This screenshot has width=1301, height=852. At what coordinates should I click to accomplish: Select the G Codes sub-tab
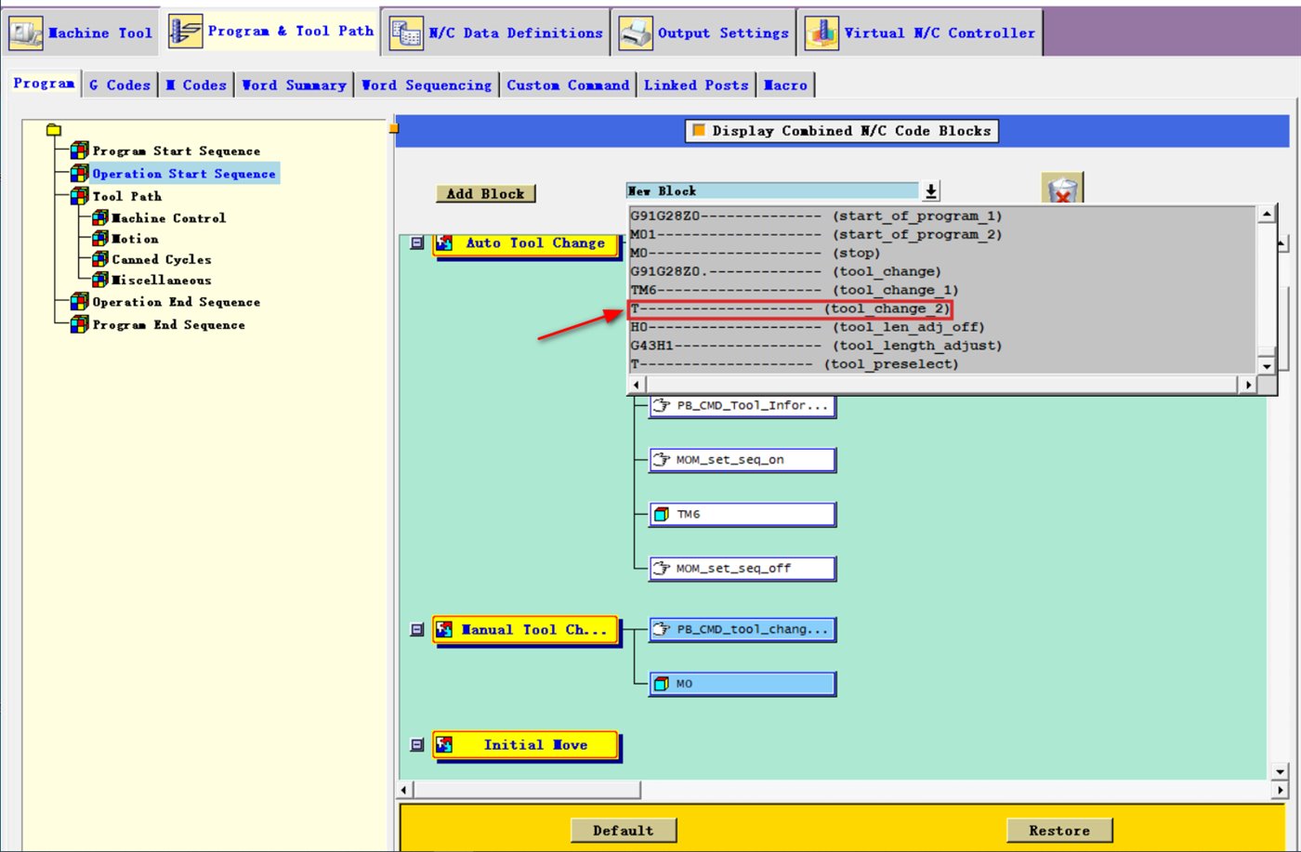point(119,85)
